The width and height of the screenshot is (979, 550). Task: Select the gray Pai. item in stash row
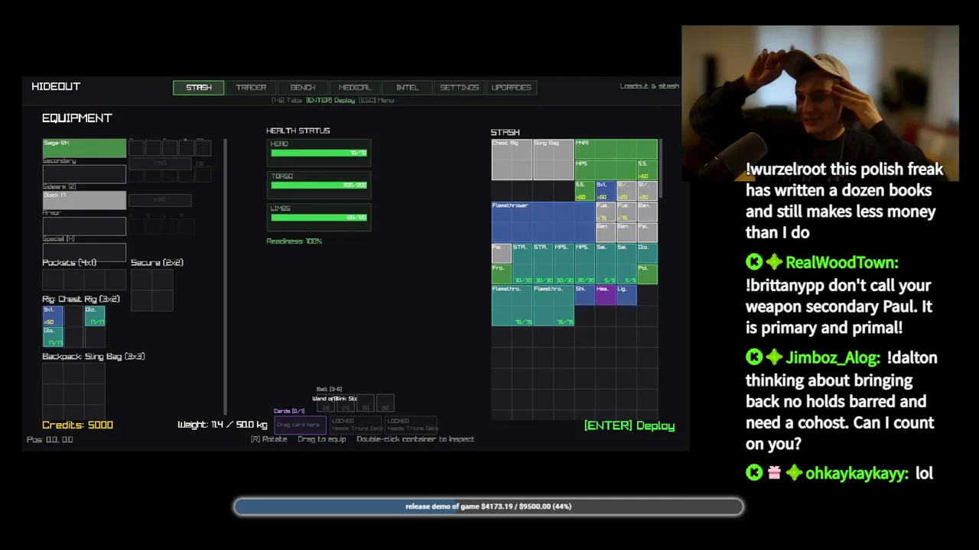pyautogui.click(x=502, y=253)
